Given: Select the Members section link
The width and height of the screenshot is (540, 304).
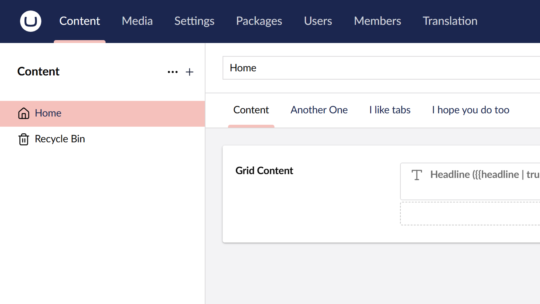Looking at the screenshot, I should tap(377, 21).
